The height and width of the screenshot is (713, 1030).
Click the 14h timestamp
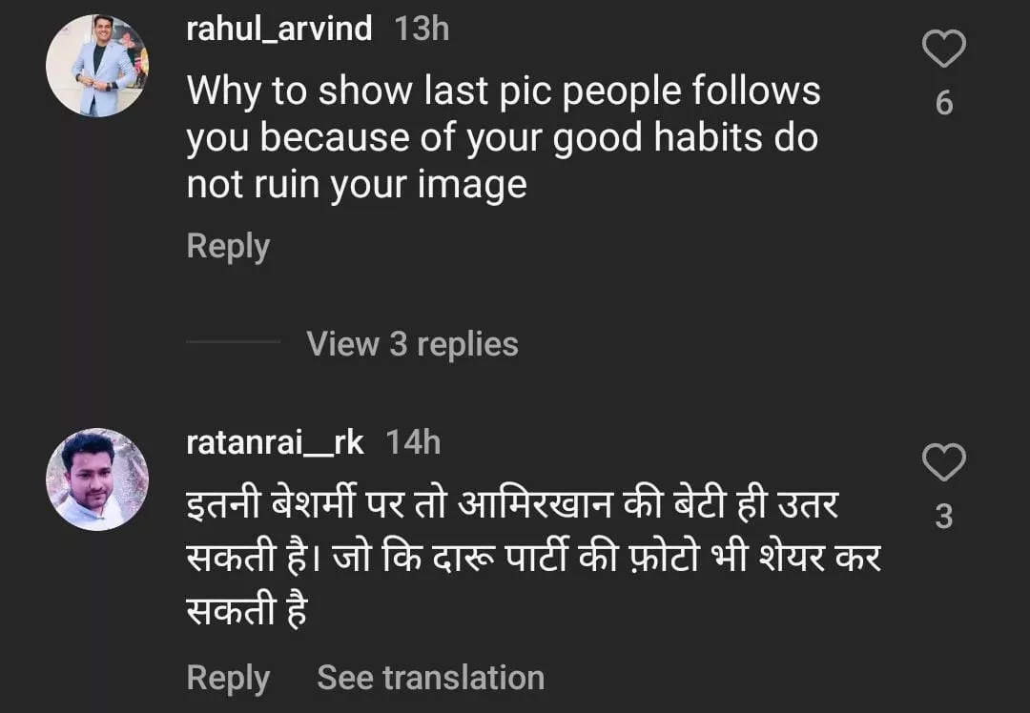pos(413,442)
